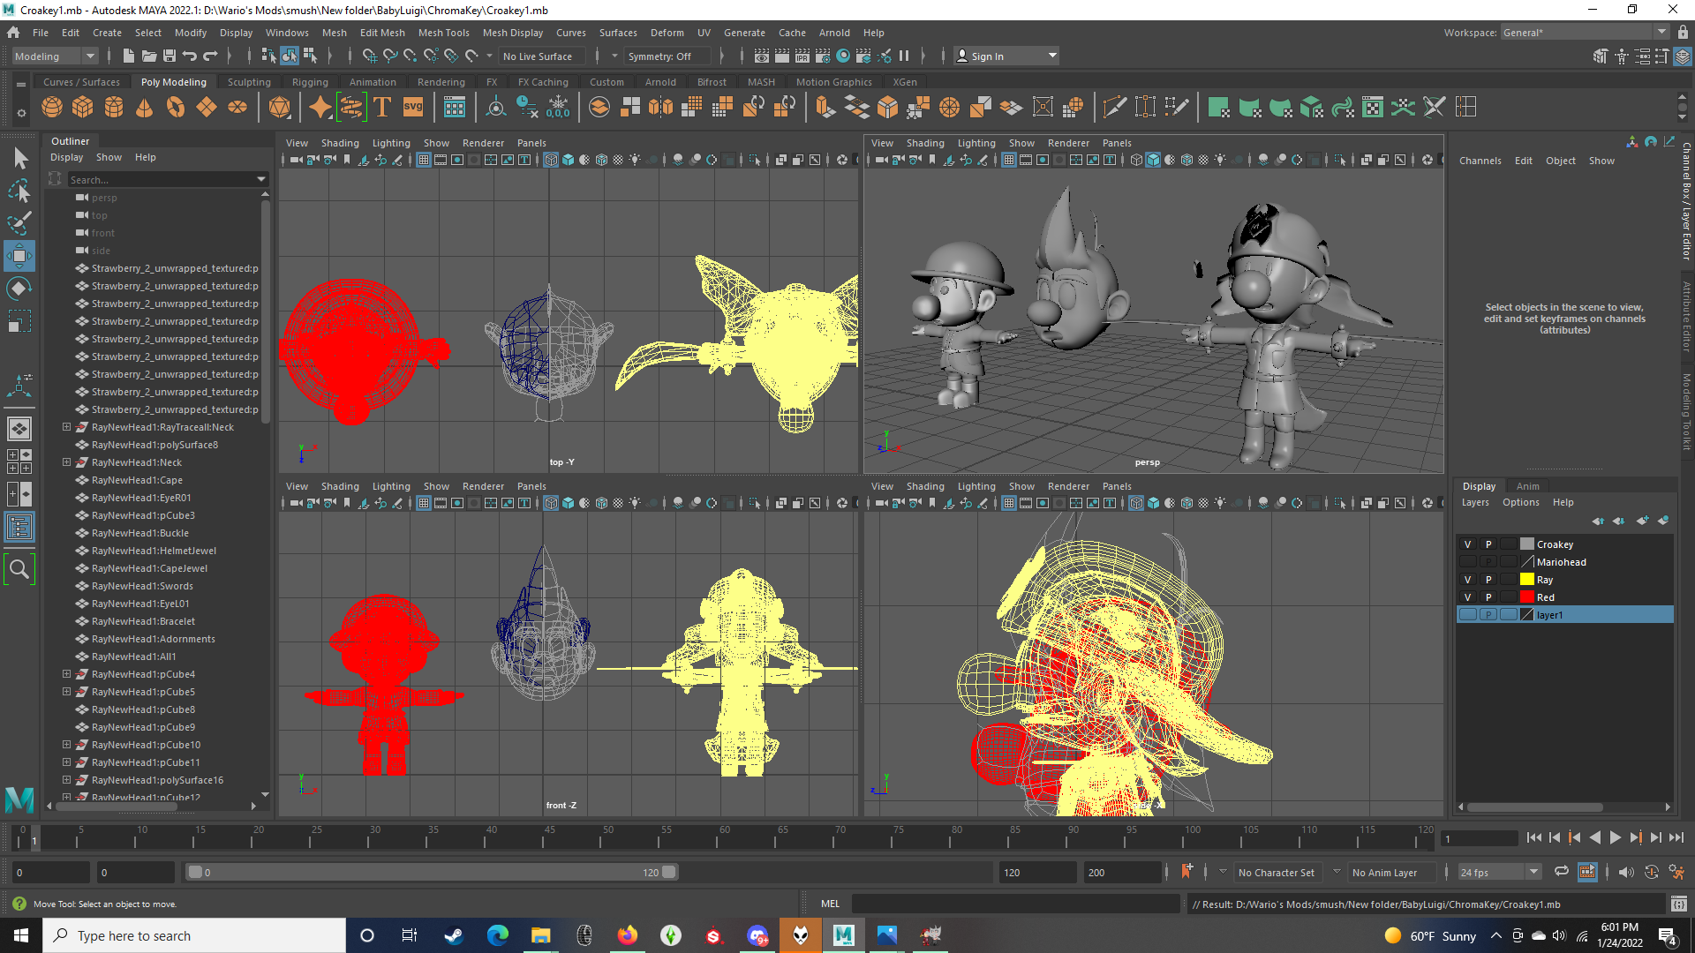Click the red Red layer color swatch
Image resolution: width=1695 pixels, height=953 pixels.
1527,597
